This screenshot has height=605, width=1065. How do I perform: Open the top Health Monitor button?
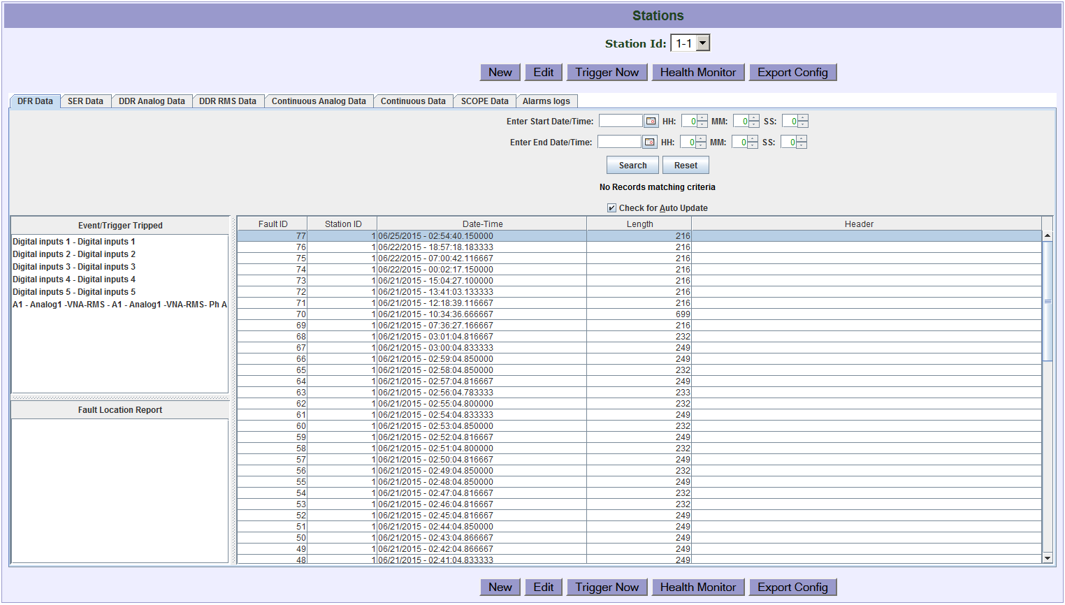[698, 73]
